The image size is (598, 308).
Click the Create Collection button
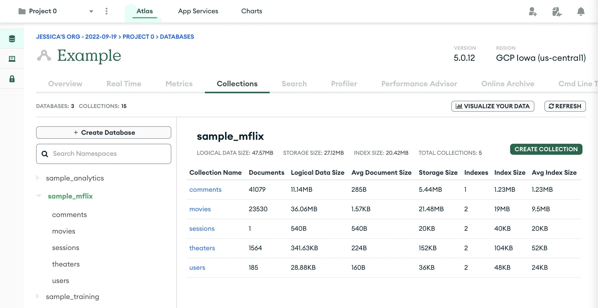point(546,149)
